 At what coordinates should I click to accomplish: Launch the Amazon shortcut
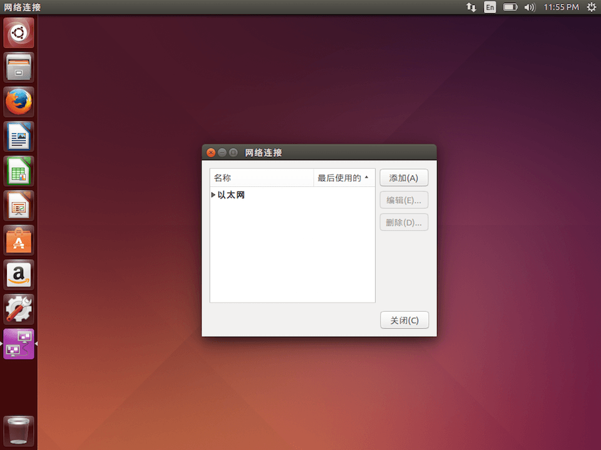(18, 274)
